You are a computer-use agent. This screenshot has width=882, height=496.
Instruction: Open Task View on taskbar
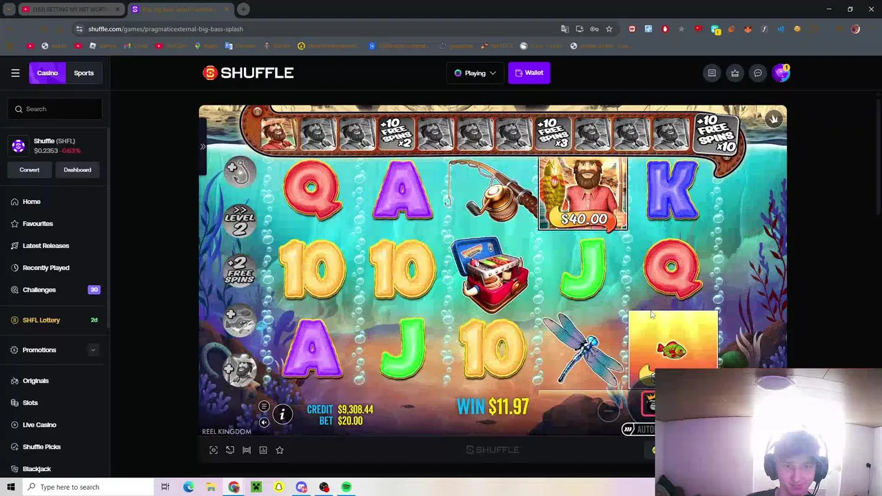point(165,487)
